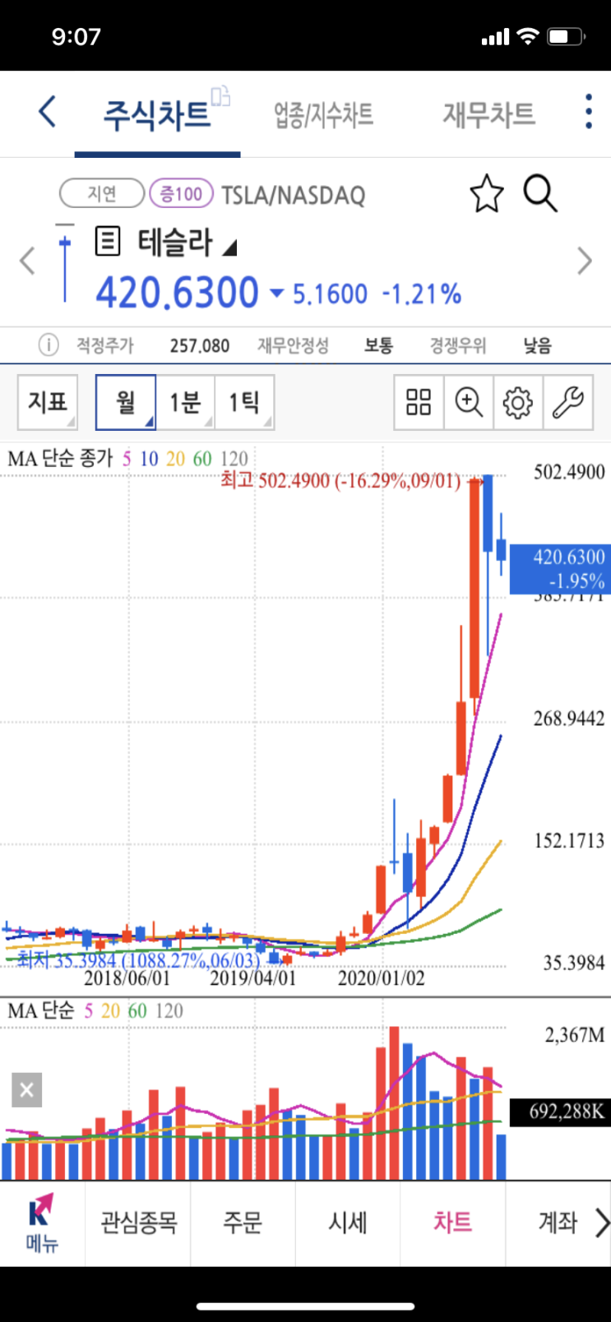611x1322 pixels.
Task: Tap the 2018/06/01 date axis label
Action: (127, 978)
